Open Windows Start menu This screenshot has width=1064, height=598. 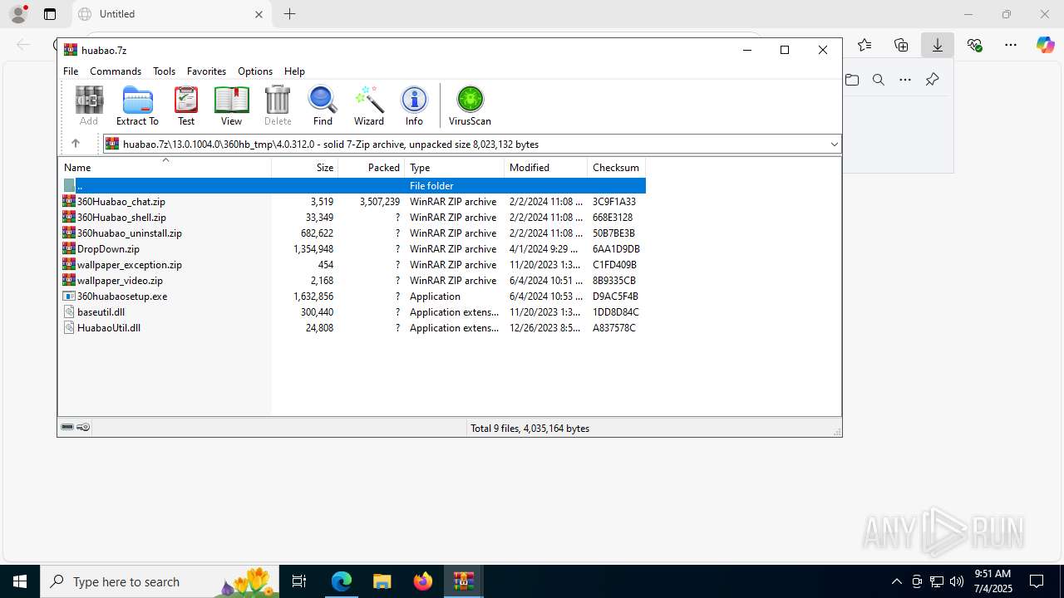pyautogui.click(x=20, y=581)
